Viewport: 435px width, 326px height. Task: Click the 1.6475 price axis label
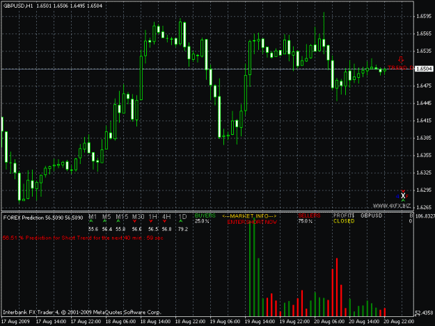tap(424, 86)
